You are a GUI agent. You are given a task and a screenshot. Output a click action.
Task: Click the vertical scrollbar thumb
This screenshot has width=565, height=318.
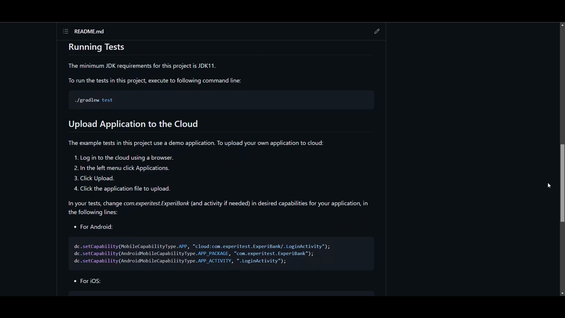[x=562, y=183]
